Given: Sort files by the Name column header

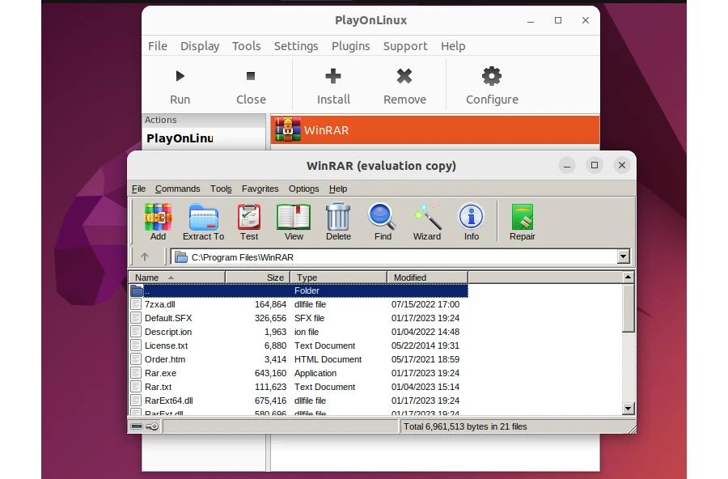Looking at the screenshot, I should point(176,278).
